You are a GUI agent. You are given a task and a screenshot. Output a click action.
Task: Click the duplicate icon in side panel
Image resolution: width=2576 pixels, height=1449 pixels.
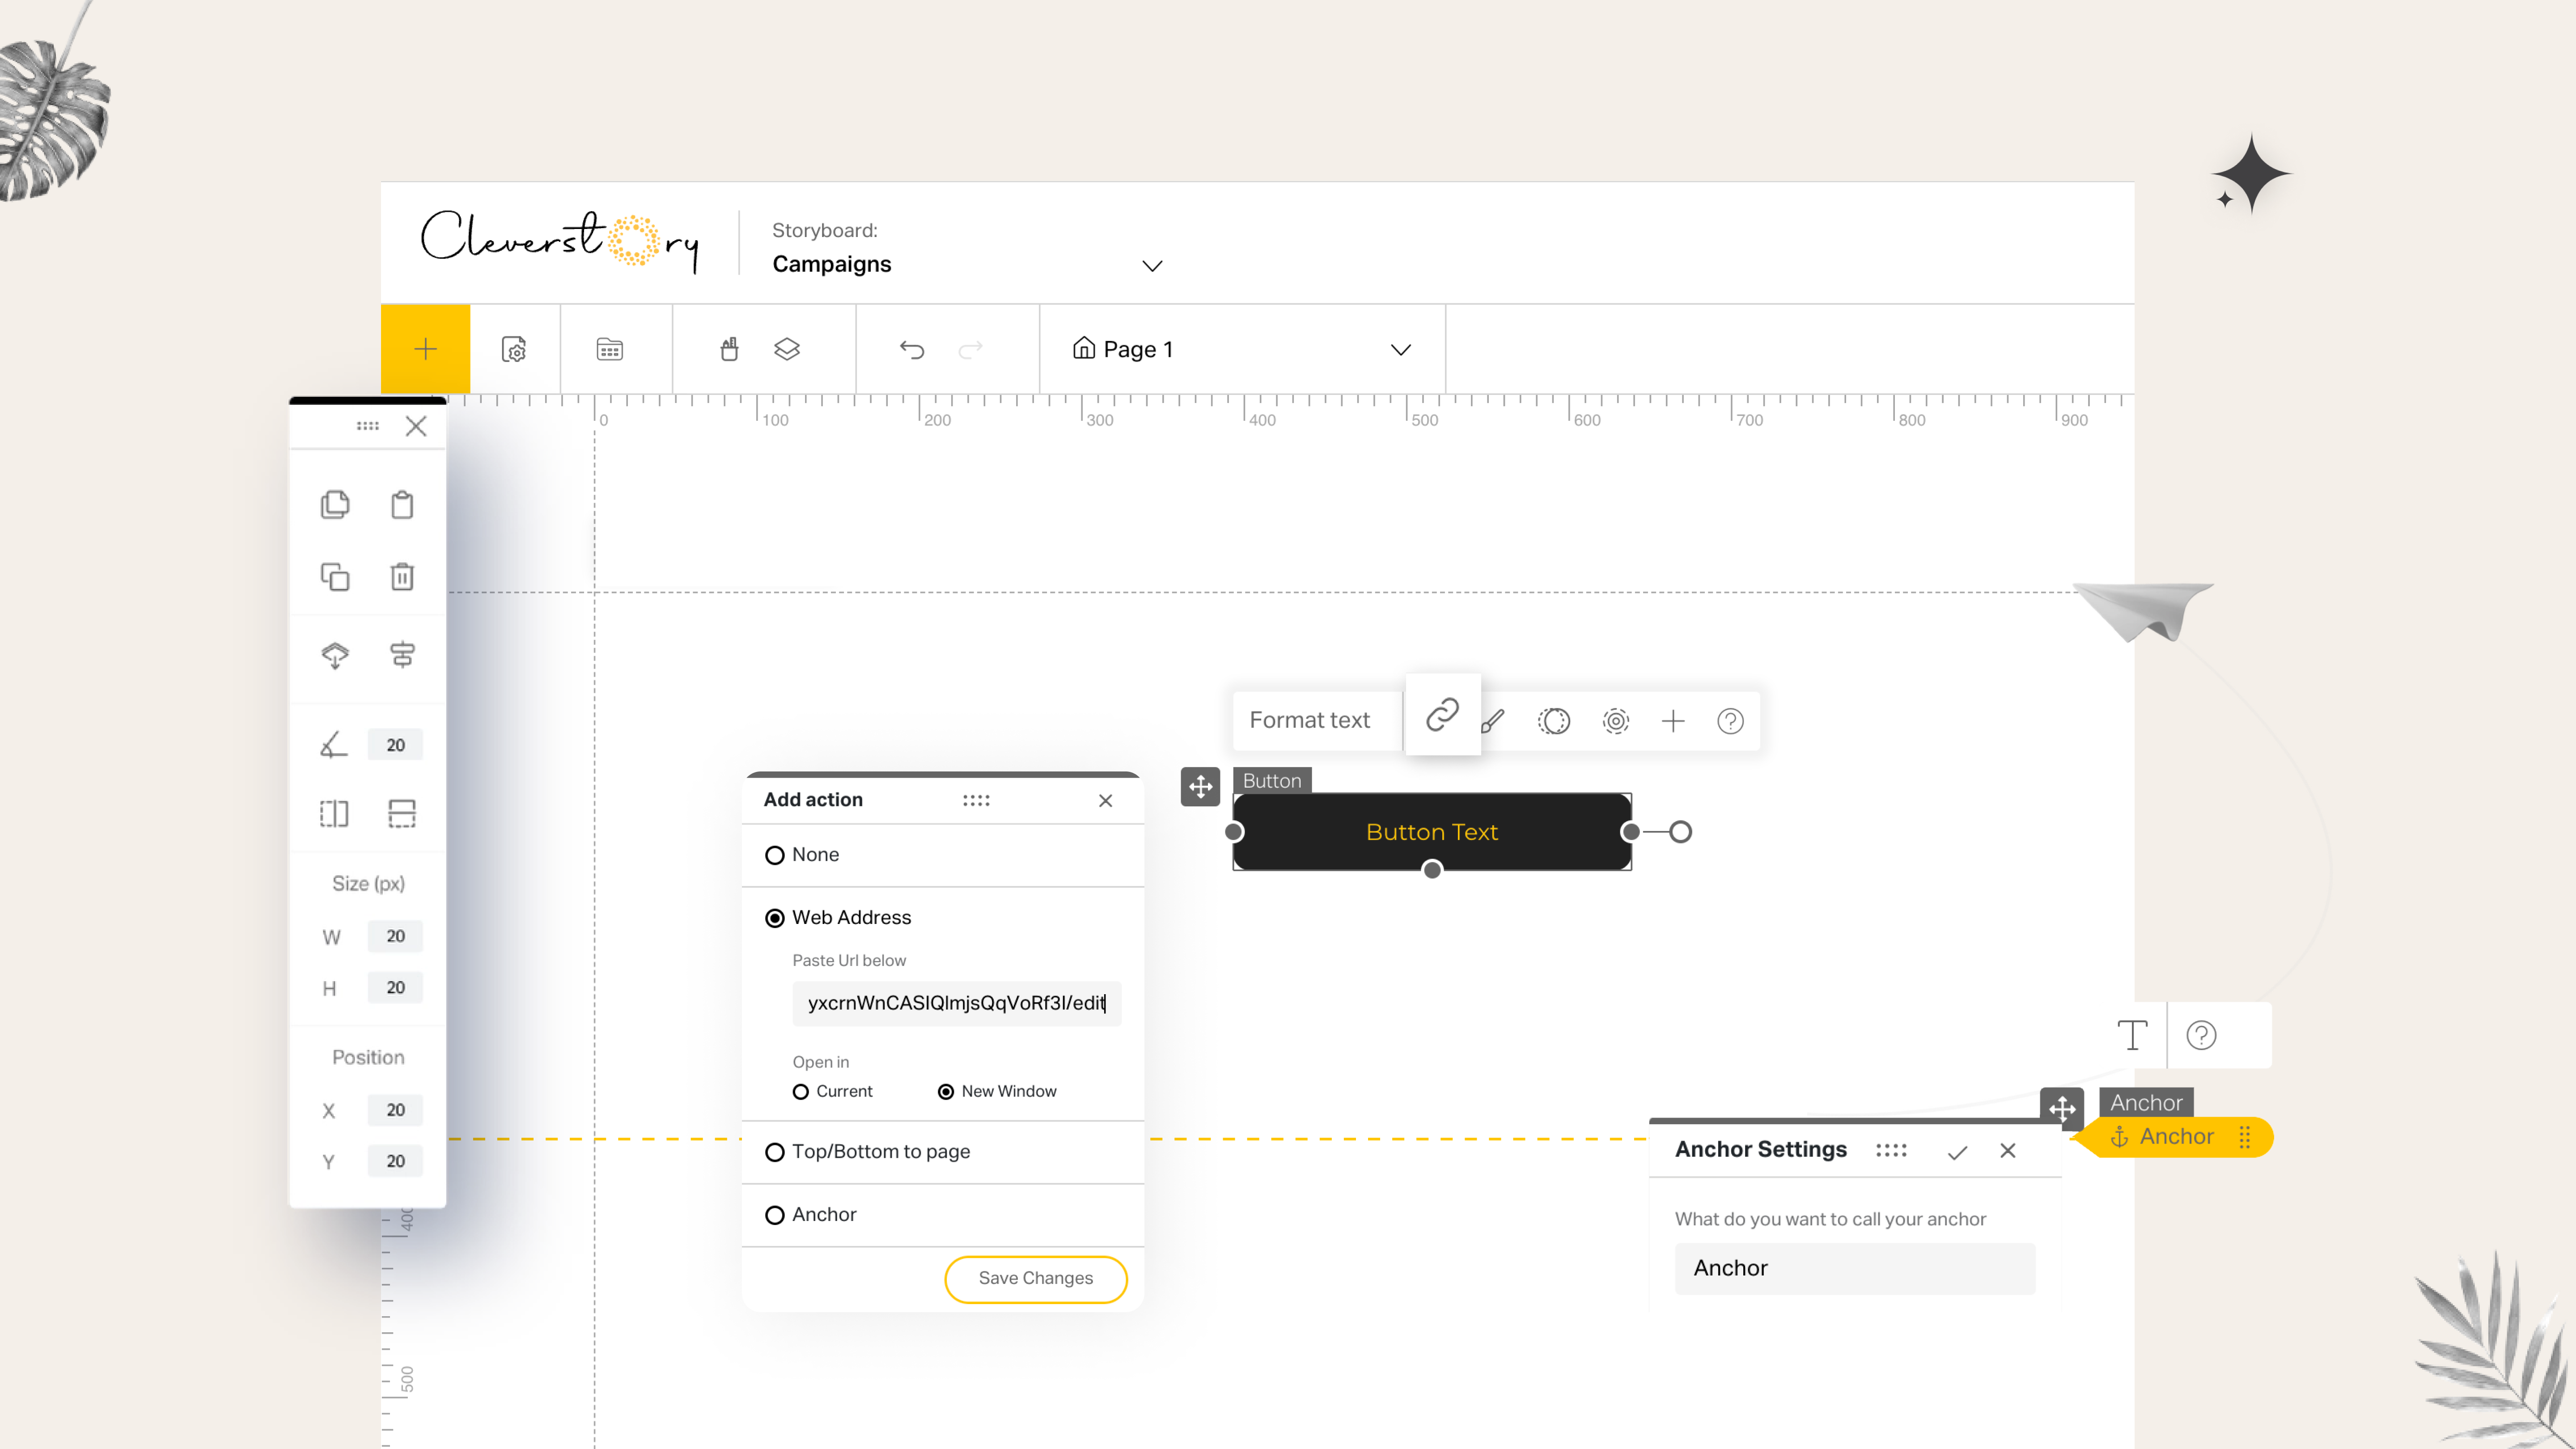pyautogui.click(x=335, y=577)
